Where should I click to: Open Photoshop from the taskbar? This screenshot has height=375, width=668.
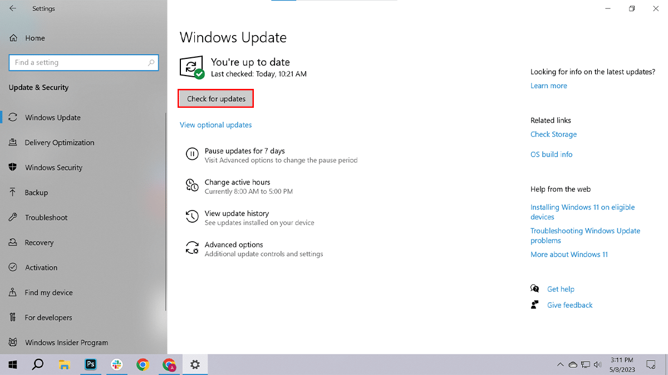tap(90, 364)
